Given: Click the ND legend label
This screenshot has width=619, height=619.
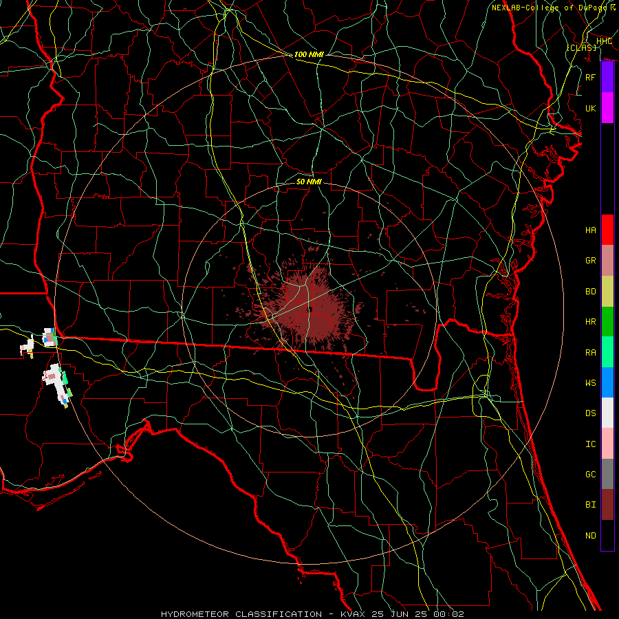Looking at the screenshot, I should (590, 536).
